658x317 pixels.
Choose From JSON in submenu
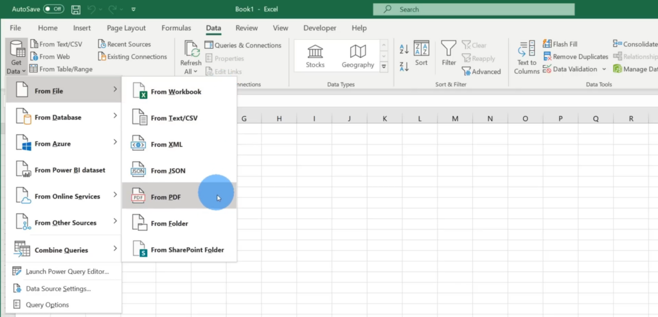179,171
